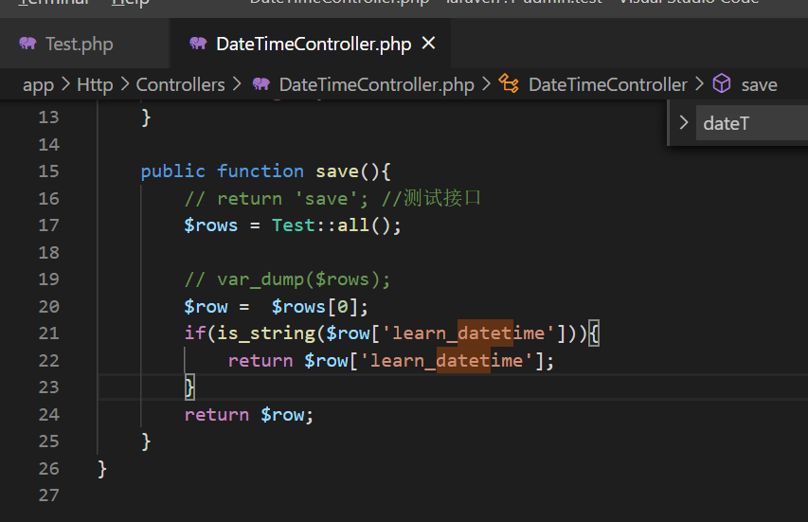Select DateTimeController class in breadcrumb
Image resolution: width=808 pixels, height=522 pixels.
608,84
